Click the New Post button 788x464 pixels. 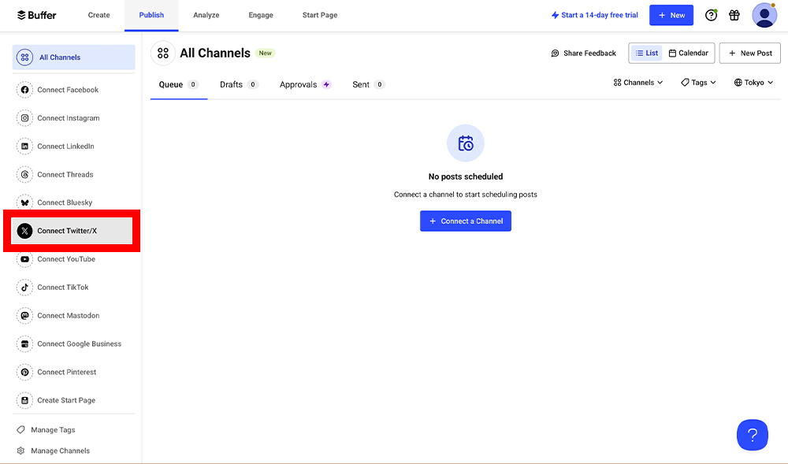point(750,54)
